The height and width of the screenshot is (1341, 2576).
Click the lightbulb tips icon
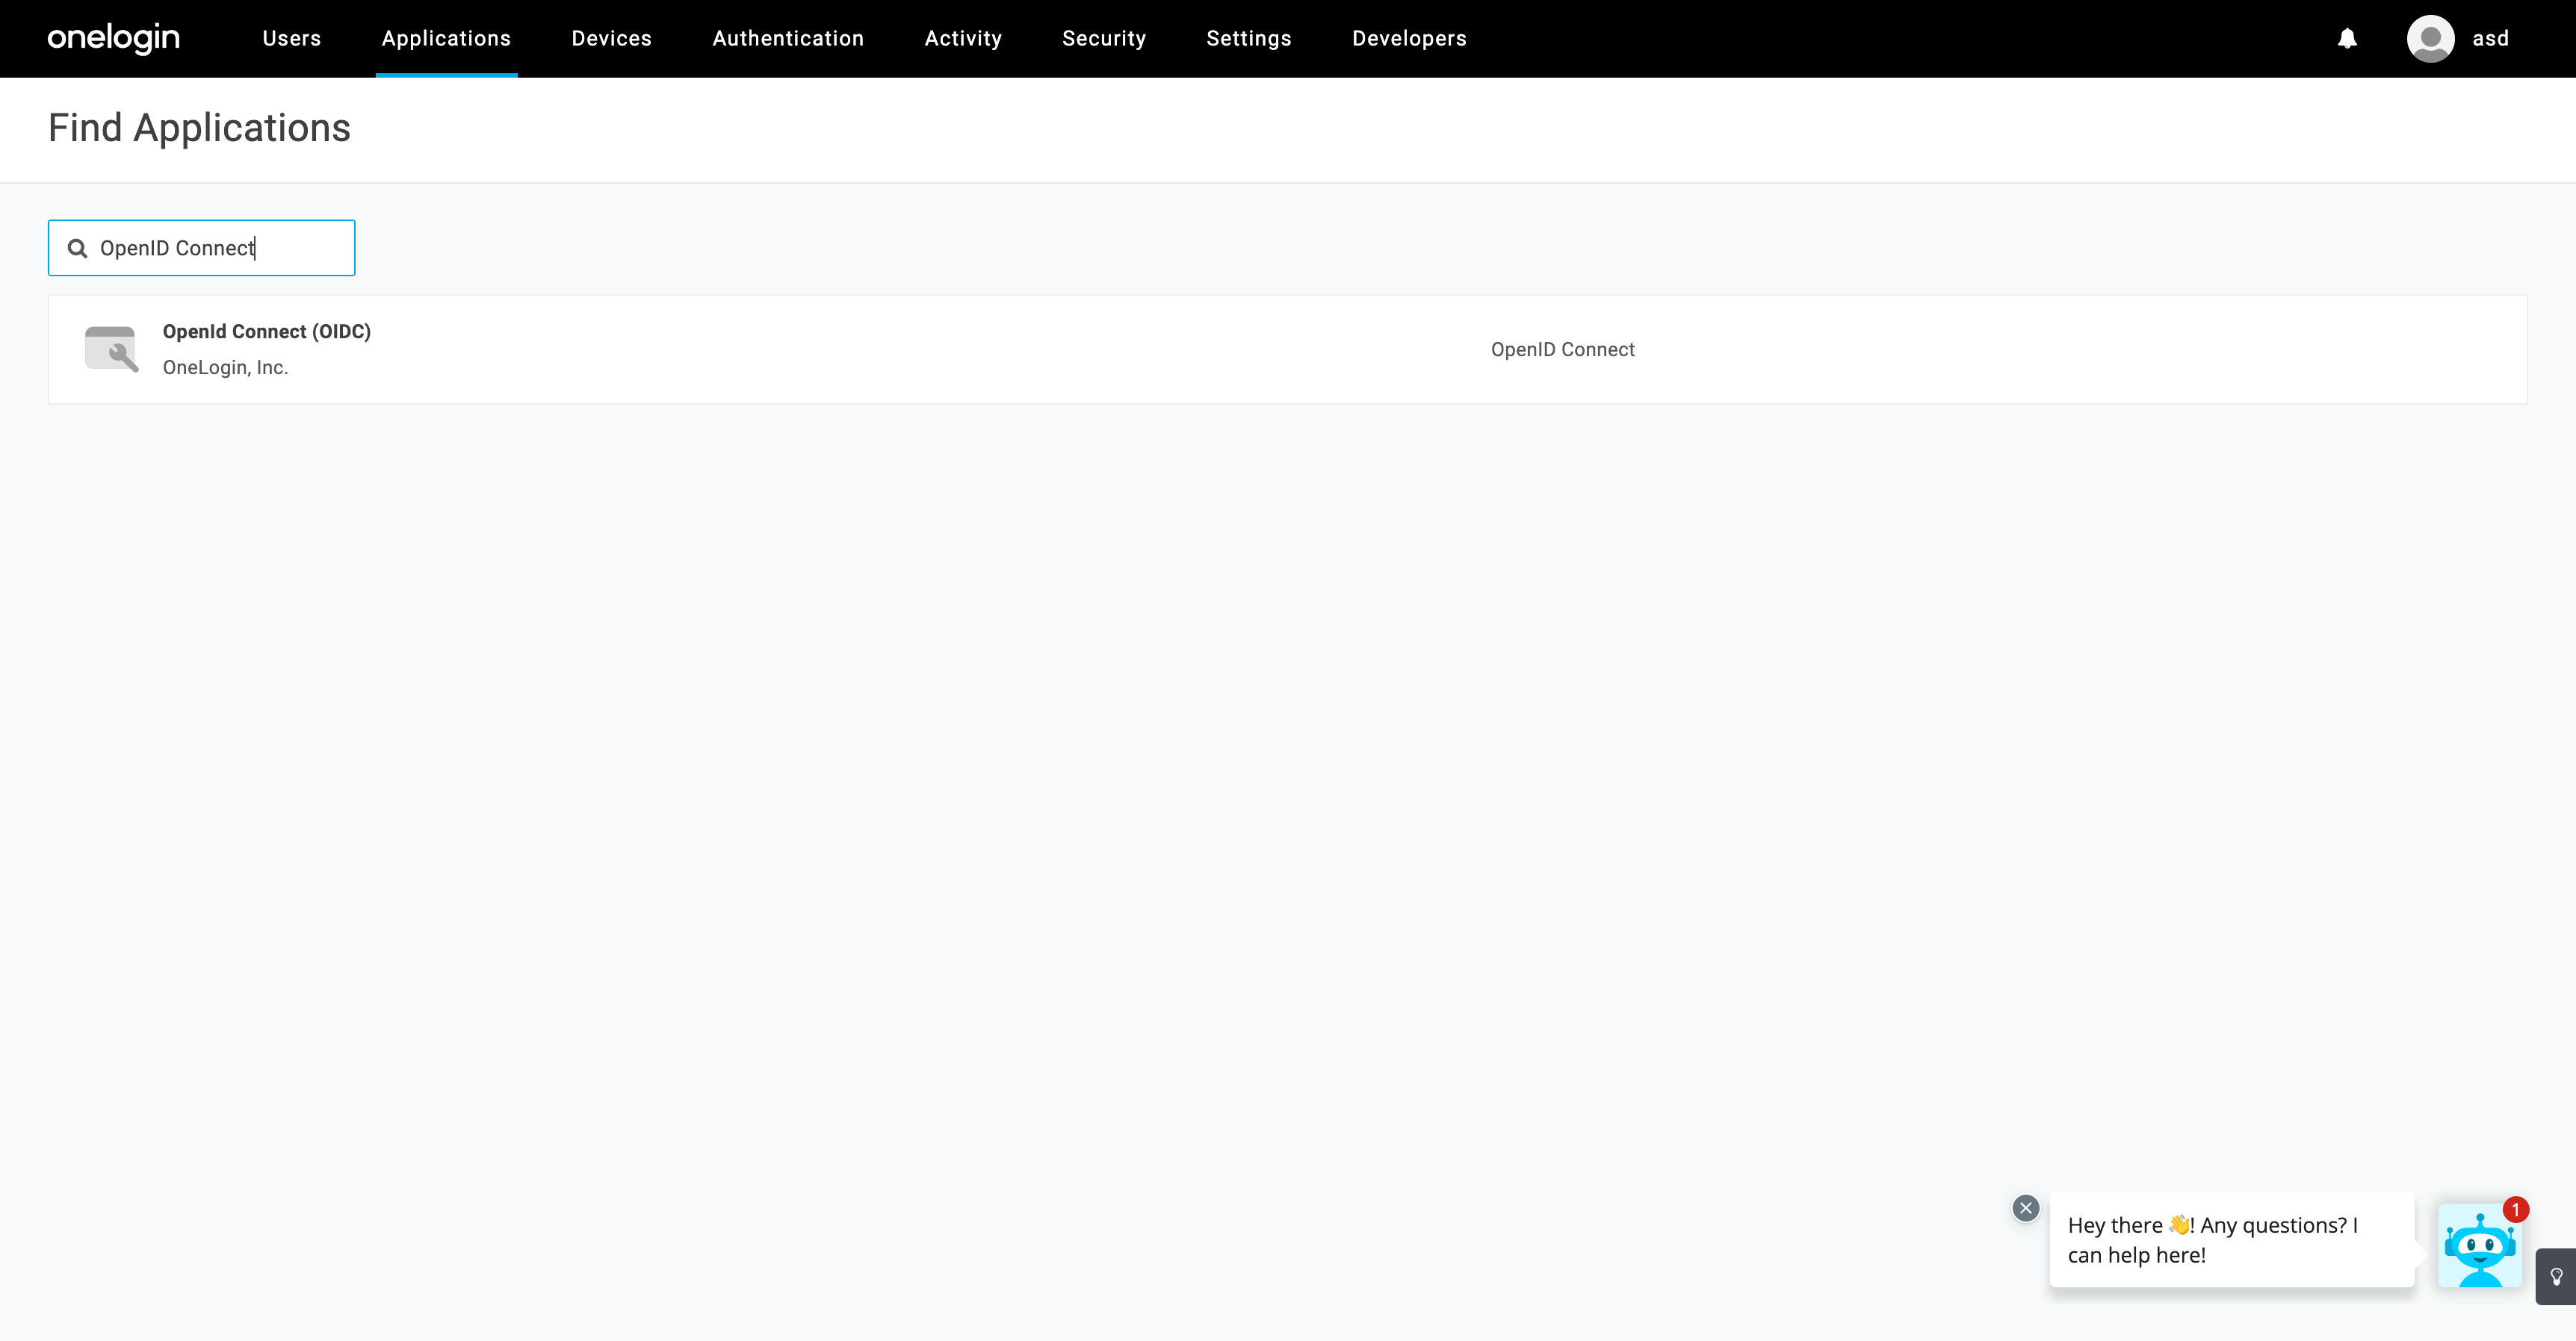pos(2556,1276)
